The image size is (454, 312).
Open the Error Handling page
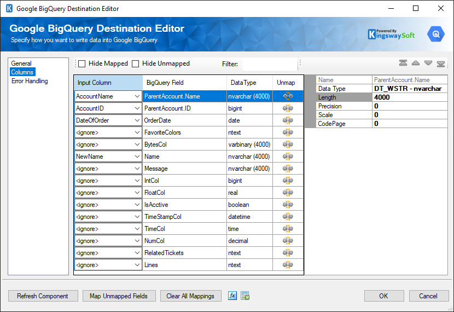30,81
